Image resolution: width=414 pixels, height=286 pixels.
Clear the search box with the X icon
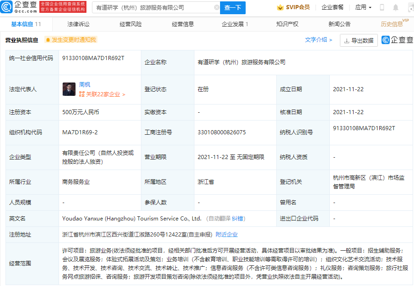pyautogui.click(x=216, y=7)
